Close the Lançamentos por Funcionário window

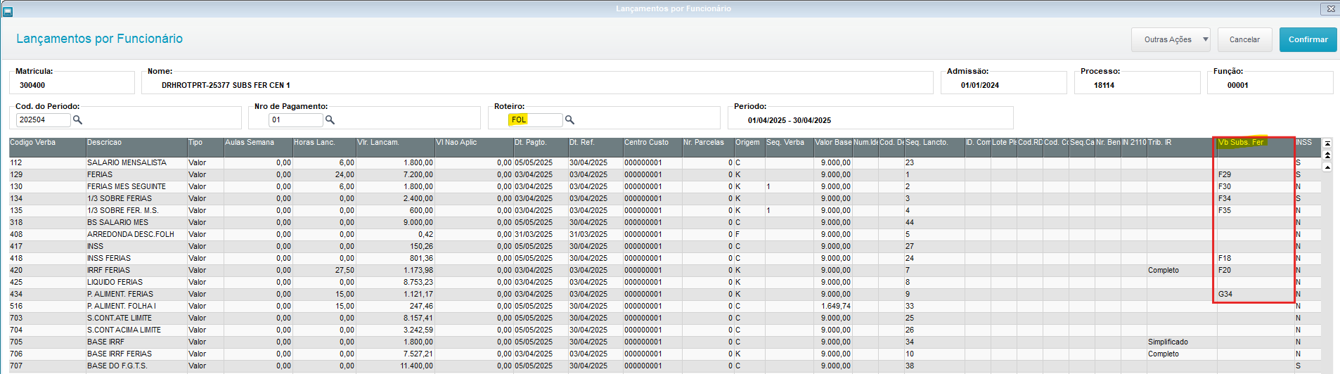pos(1330,9)
